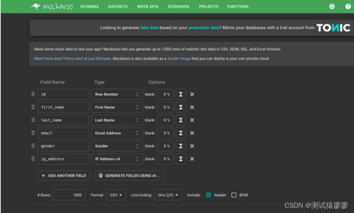This screenshot has height=213, width=354.
Task: Open the Mock APIs menu
Action: click(x=148, y=7)
